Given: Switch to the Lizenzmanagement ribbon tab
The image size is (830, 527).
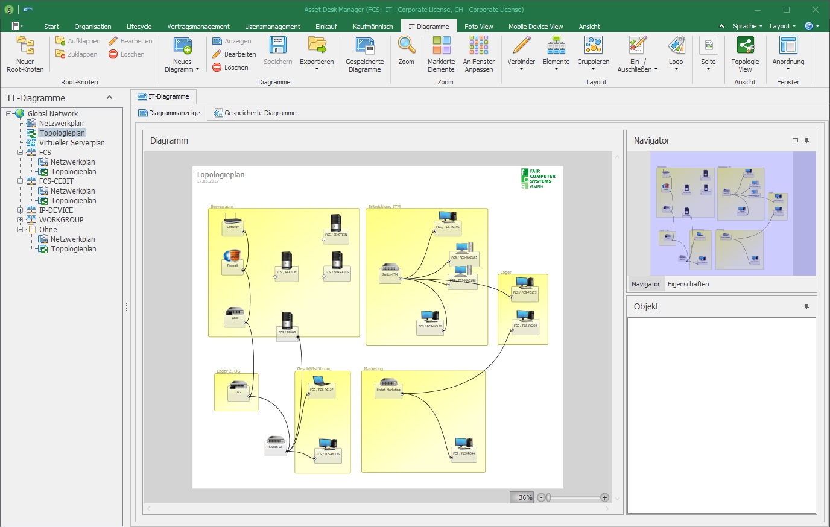Looking at the screenshot, I should click(x=273, y=27).
